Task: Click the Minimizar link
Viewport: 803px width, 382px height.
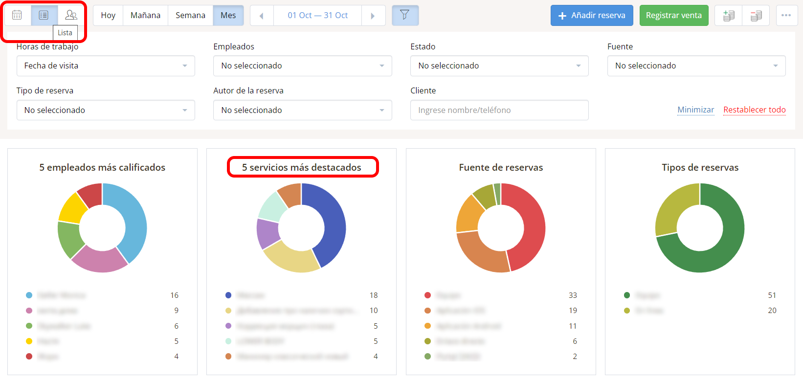Action: 695,110
